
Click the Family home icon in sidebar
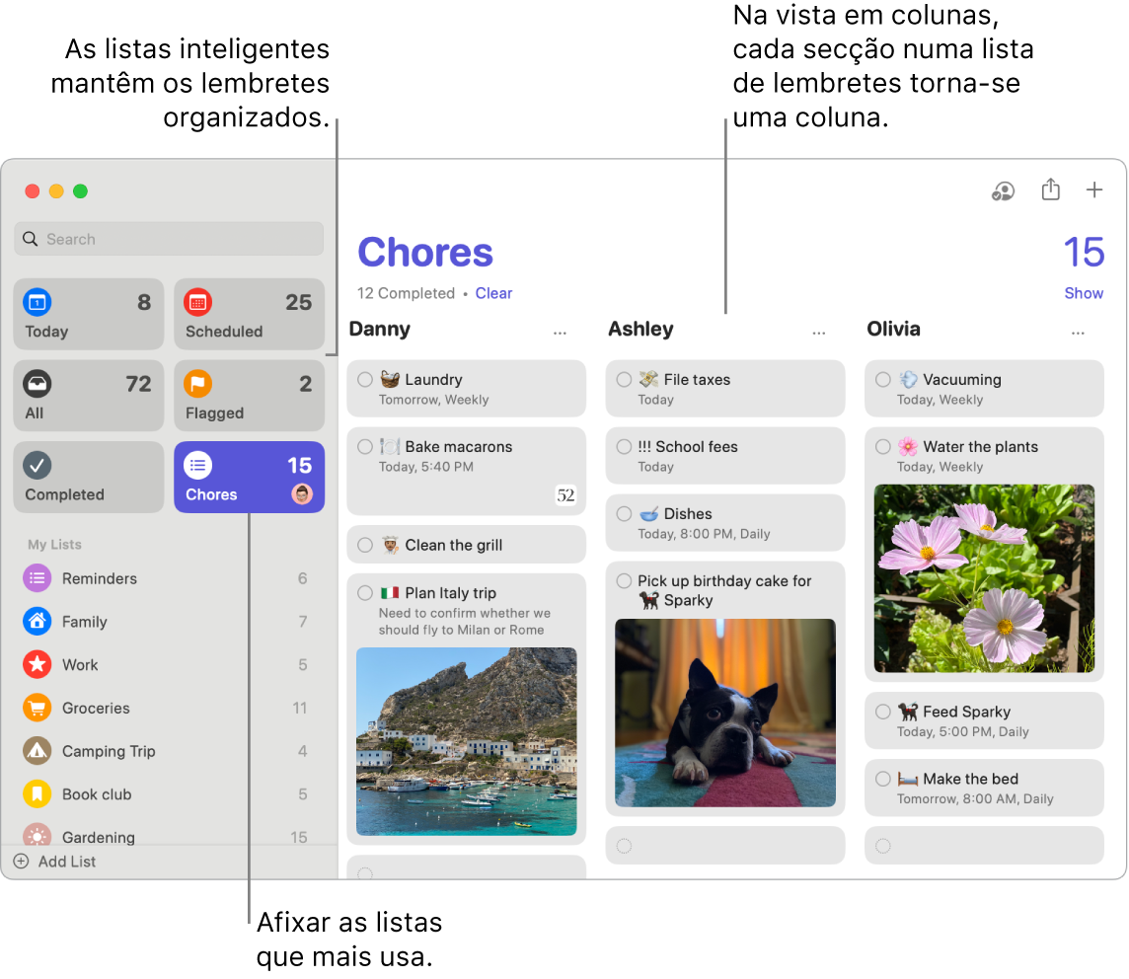coord(37,622)
